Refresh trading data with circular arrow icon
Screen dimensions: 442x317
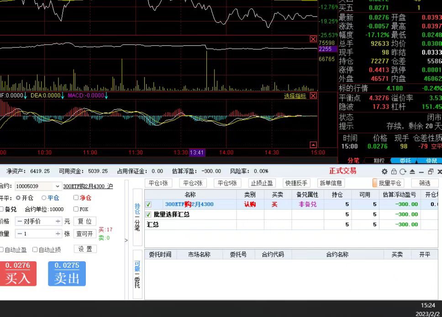[x=403, y=171]
